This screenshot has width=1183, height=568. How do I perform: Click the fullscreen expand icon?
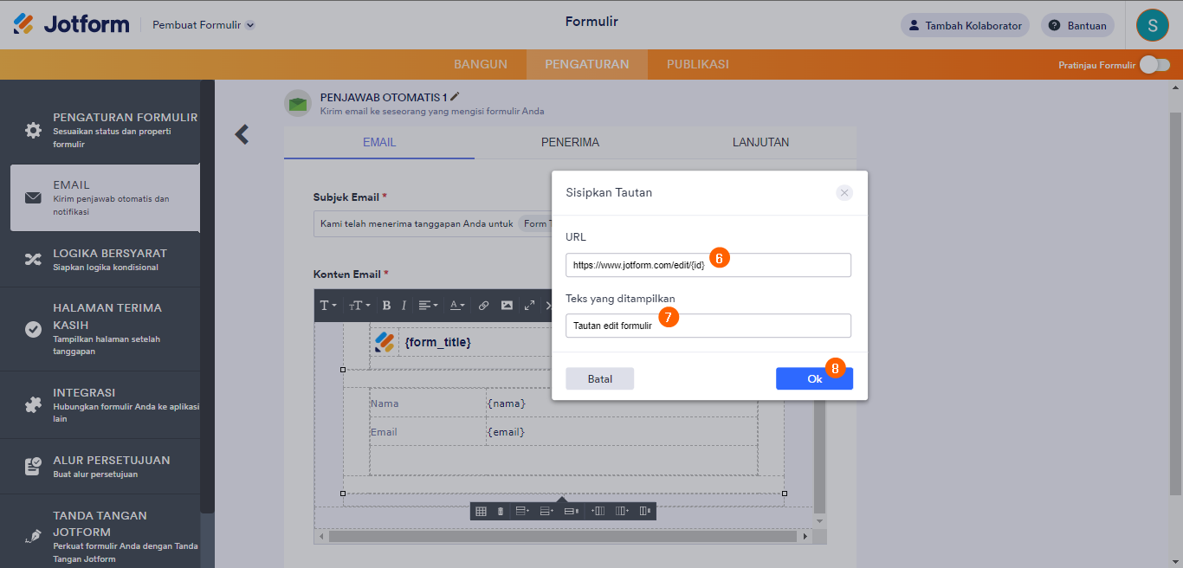(529, 306)
